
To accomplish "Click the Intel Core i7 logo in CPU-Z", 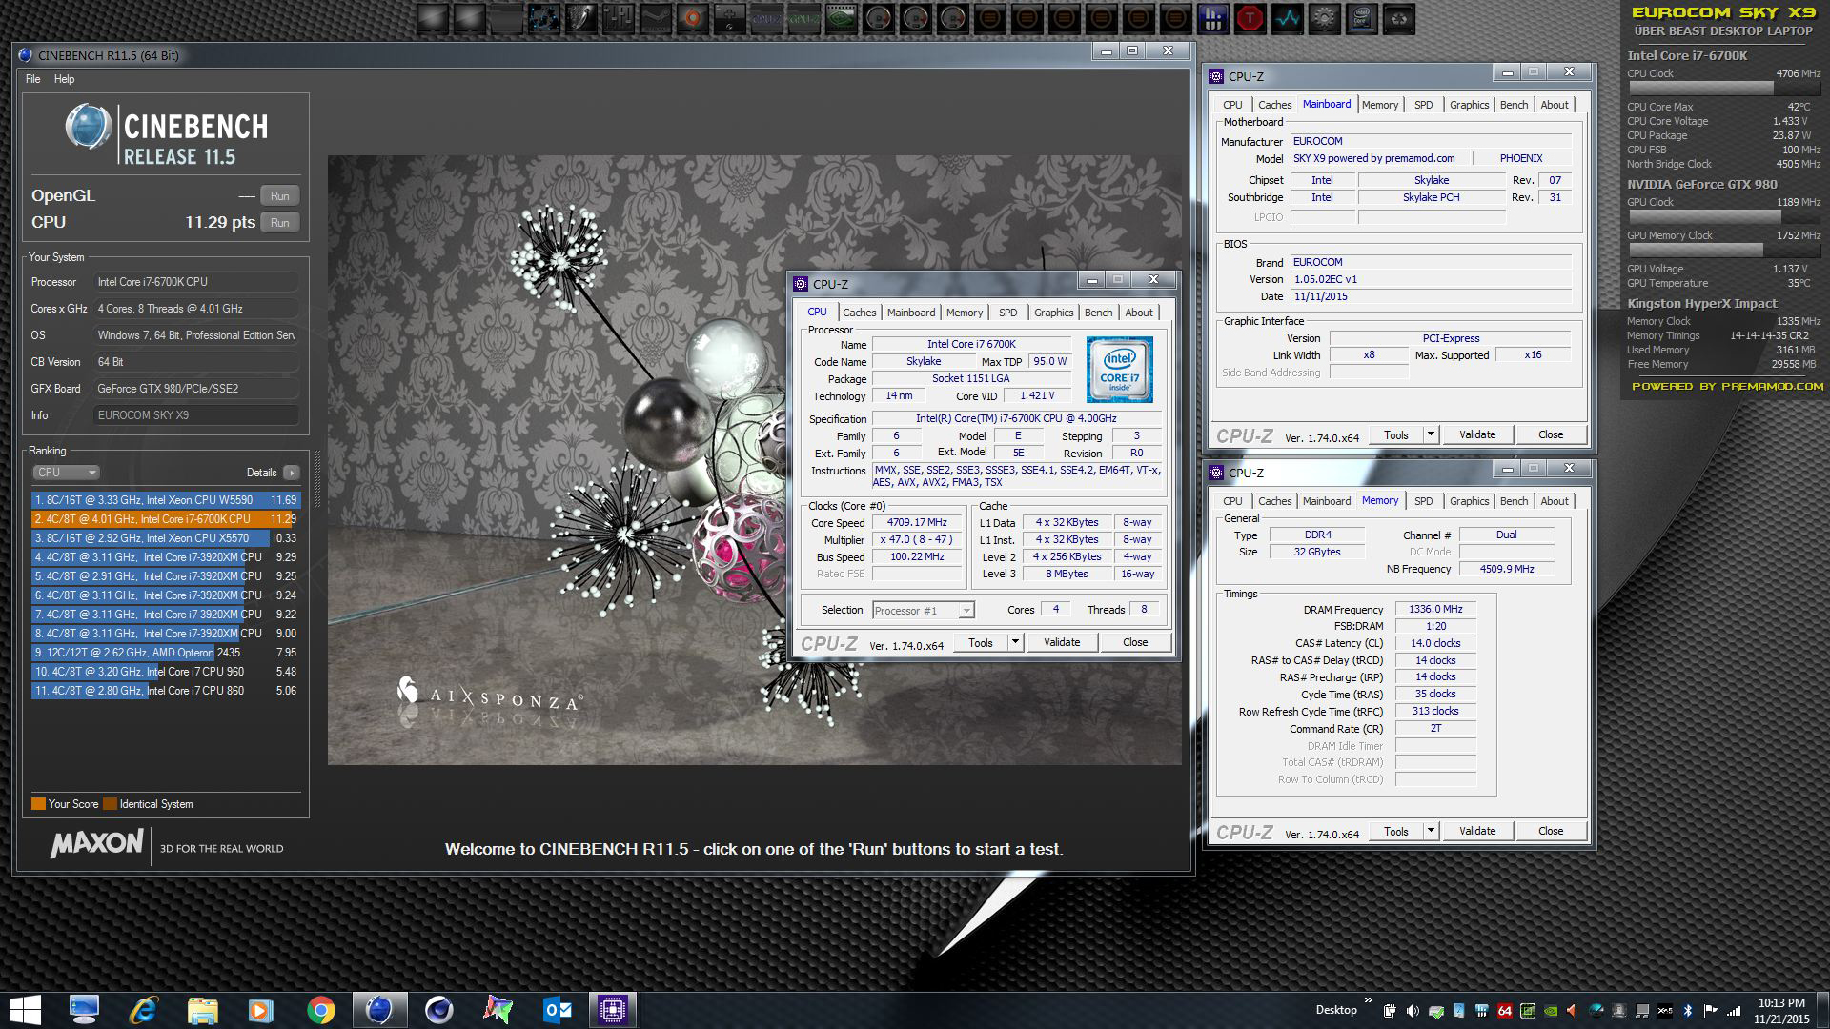I will [x=1119, y=370].
